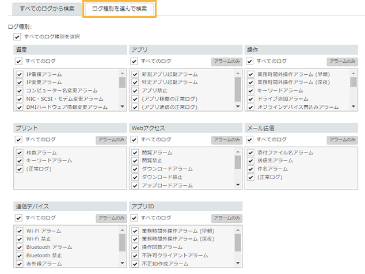Select the ログ種別を選んで検索 tab
The width and height of the screenshot is (365, 274).
[x=119, y=10]
